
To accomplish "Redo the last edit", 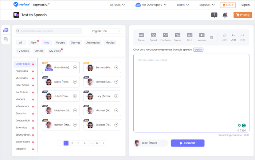I will [242, 37].
